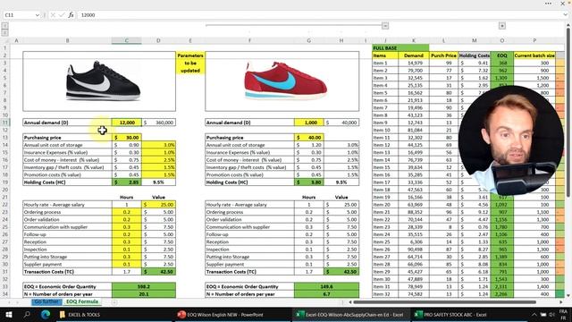Switch to EOQ Wilson English NEW PowerPoint

pos(221,314)
